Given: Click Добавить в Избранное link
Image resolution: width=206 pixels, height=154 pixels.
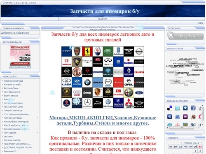Looking at the screenshot, I should point(15,33).
